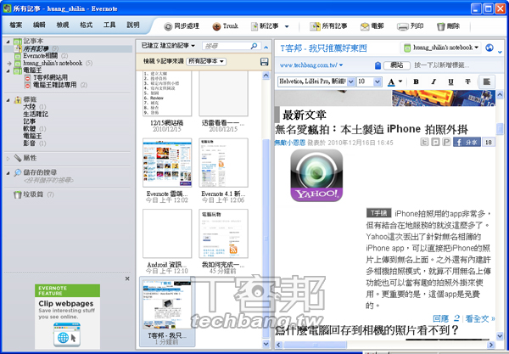Click the 看全文 read more link
The height and width of the screenshot is (354, 509).
[480, 318]
